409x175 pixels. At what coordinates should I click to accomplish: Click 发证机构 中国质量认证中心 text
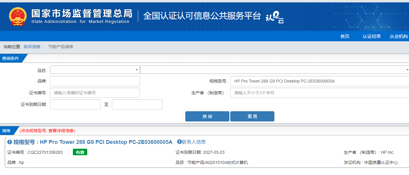(x=371, y=162)
